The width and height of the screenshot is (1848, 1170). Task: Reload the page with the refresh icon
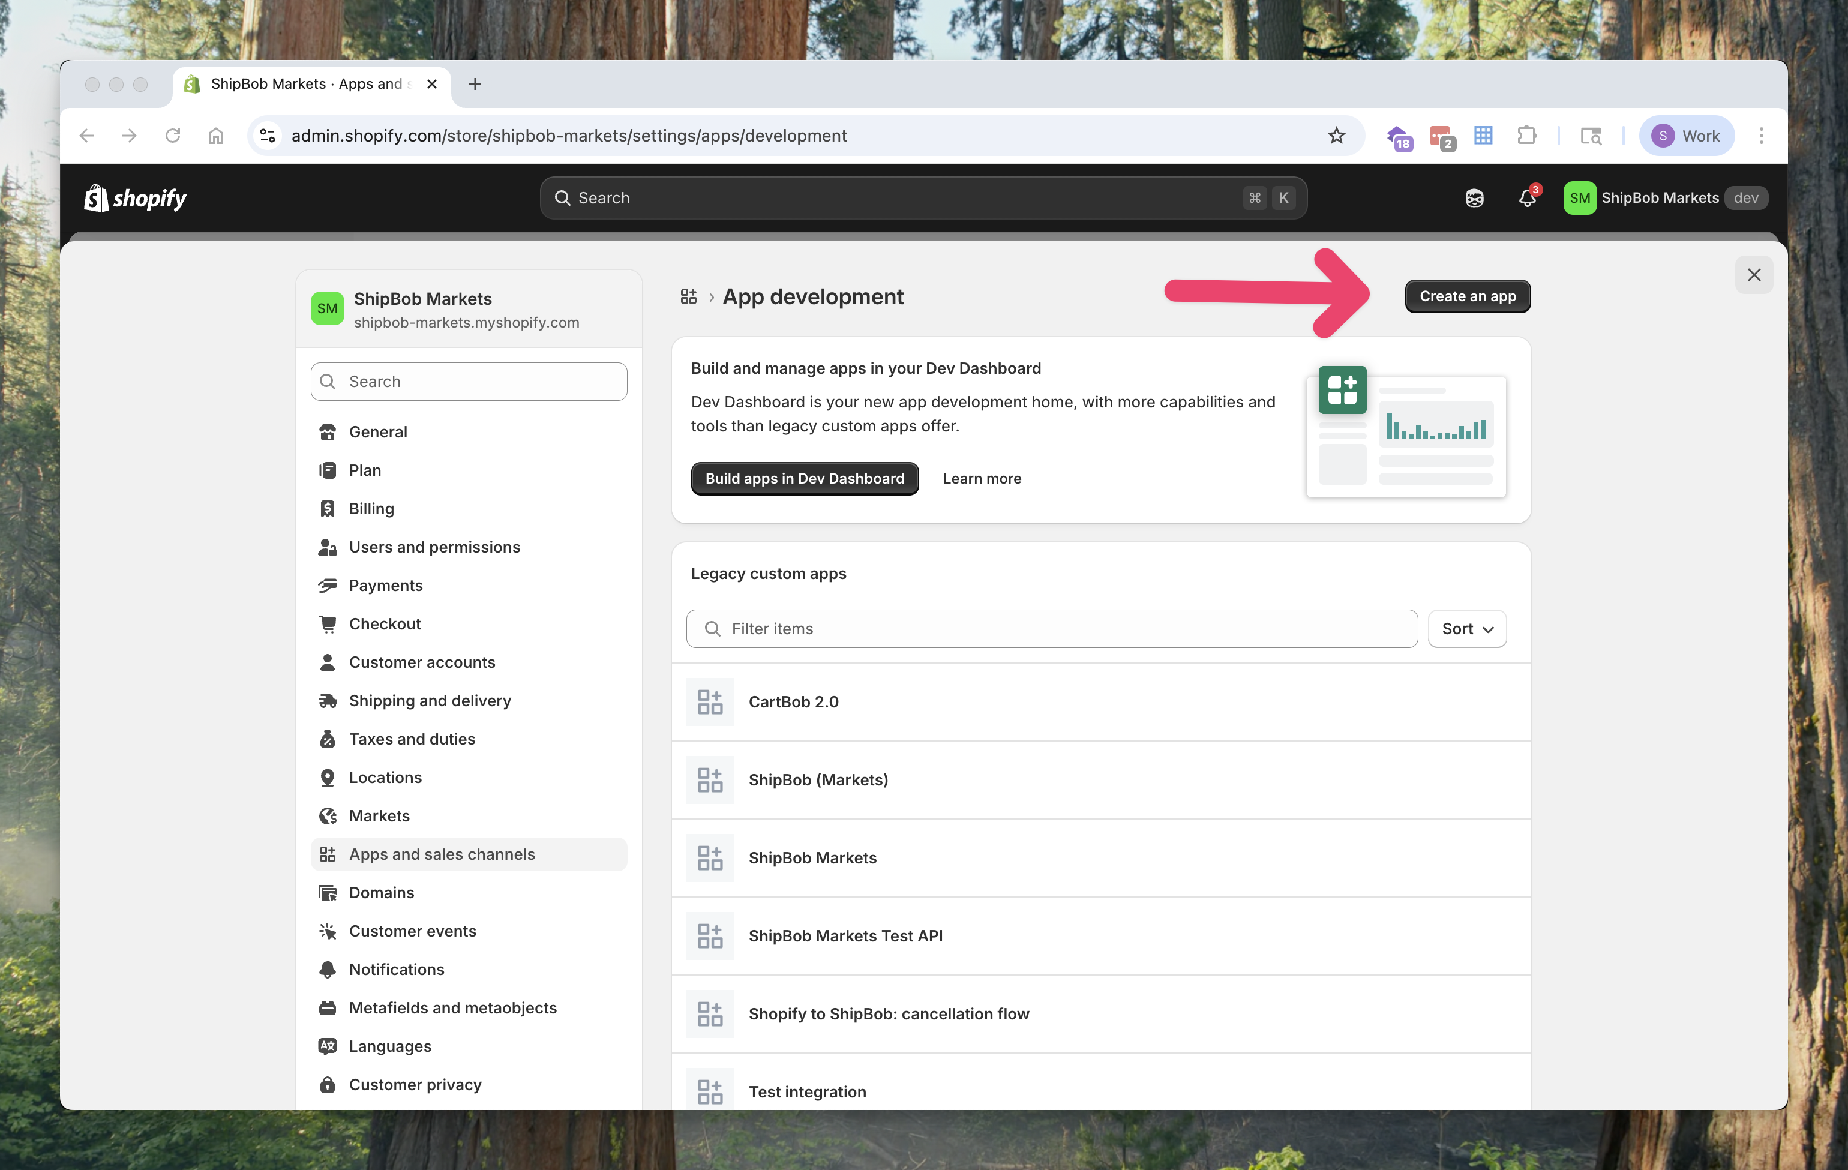(173, 136)
